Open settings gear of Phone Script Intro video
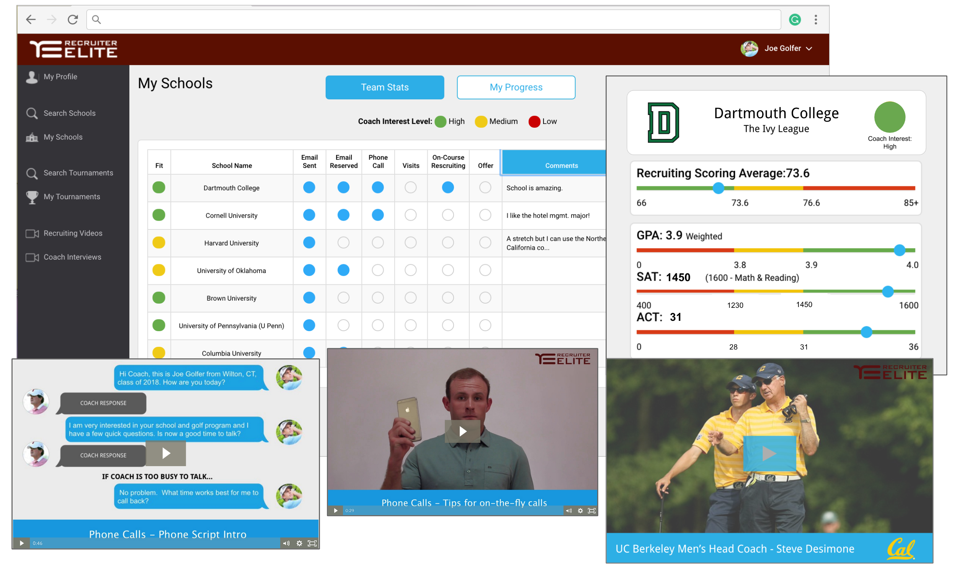This screenshot has height=569, width=957. pos(299,543)
